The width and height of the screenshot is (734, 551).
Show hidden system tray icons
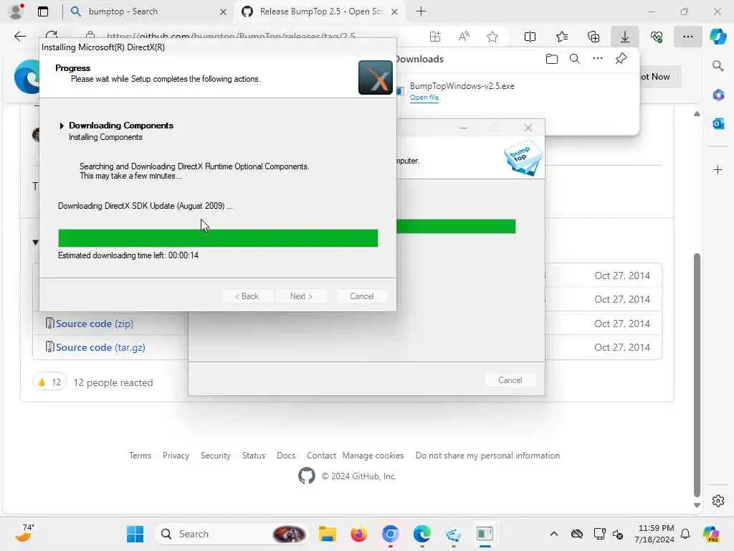pos(554,534)
